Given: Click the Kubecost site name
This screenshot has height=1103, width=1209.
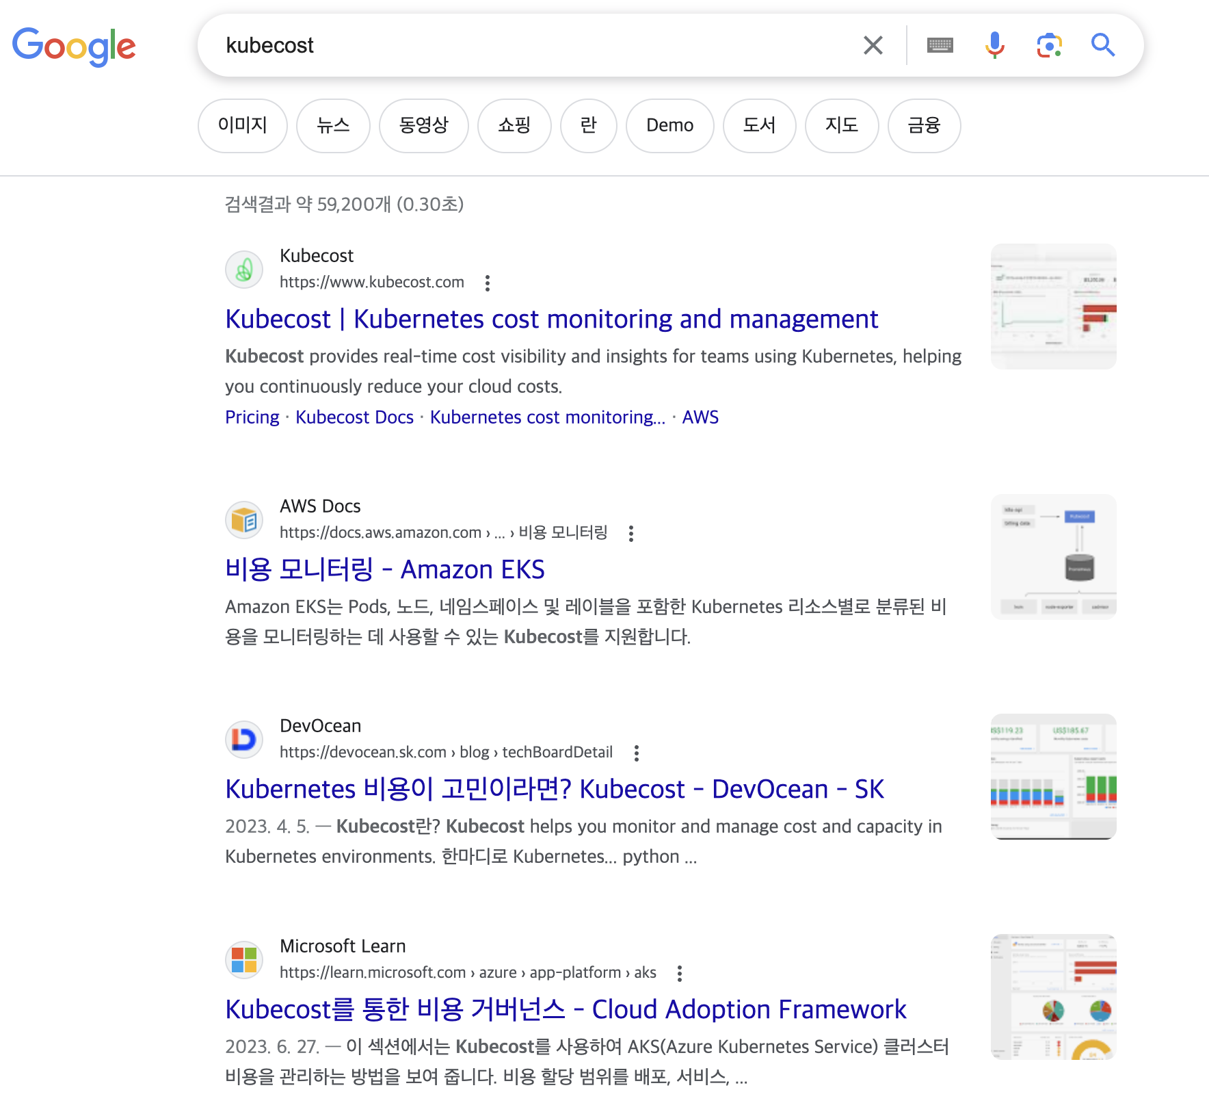Looking at the screenshot, I should click(317, 256).
